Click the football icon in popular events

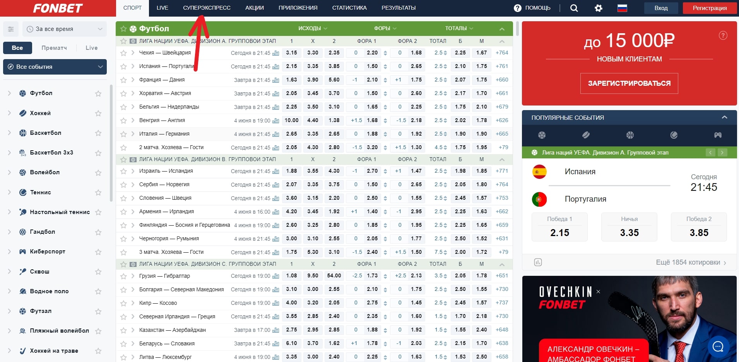tap(542, 135)
